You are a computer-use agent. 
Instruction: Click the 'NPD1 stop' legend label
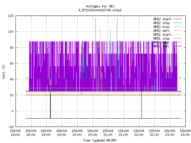[161, 38]
